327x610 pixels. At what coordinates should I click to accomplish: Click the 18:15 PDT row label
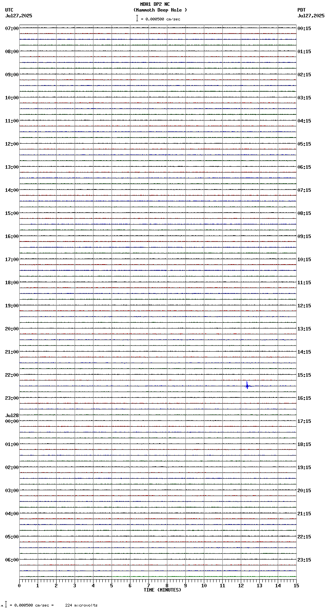(304, 444)
